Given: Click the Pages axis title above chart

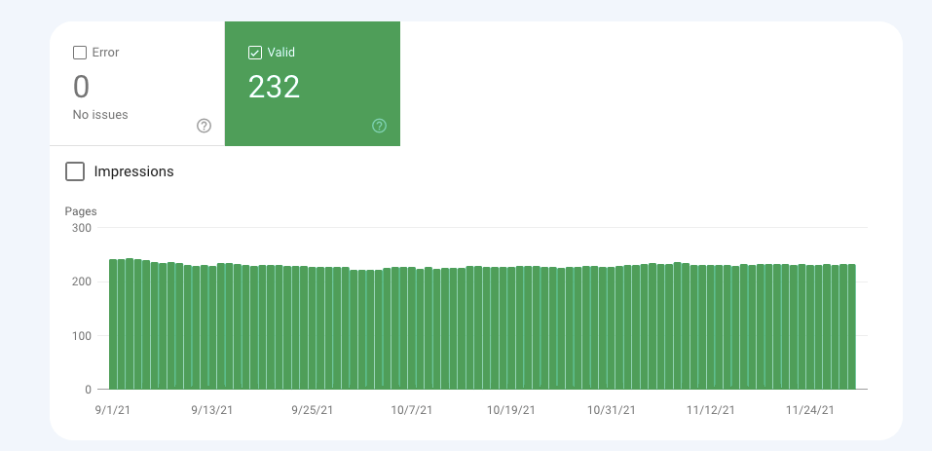Looking at the screenshot, I should 81,211.
